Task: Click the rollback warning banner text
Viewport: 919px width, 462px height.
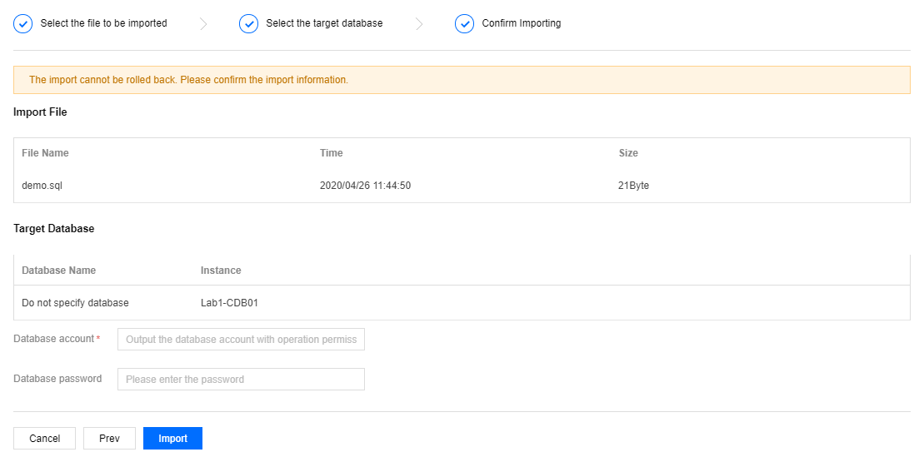Action: [188, 80]
